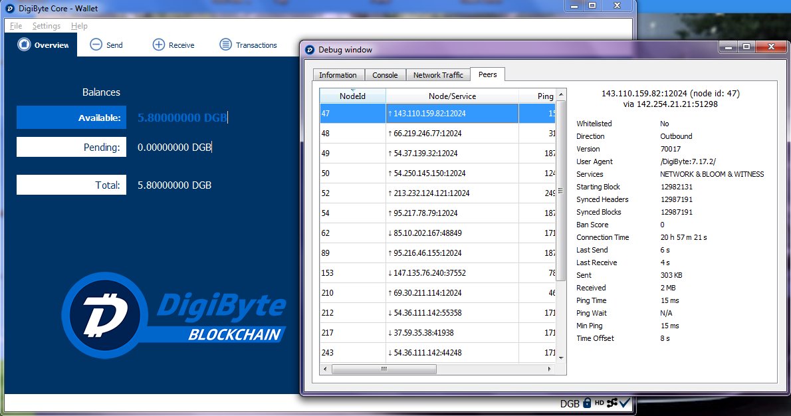Click the vertical scrollbar thumb in peer list
791x416 pixels.
tap(561, 191)
